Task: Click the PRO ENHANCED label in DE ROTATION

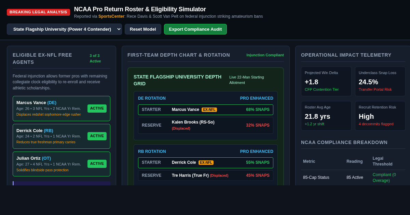Action: [x=257, y=98]
